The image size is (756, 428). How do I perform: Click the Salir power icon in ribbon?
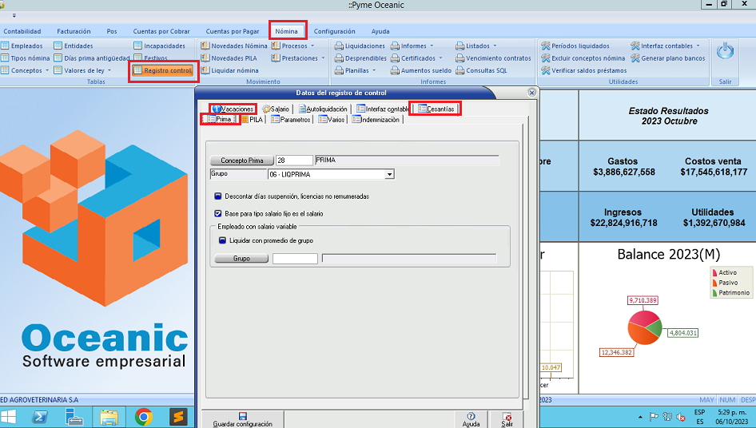[x=725, y=52]
